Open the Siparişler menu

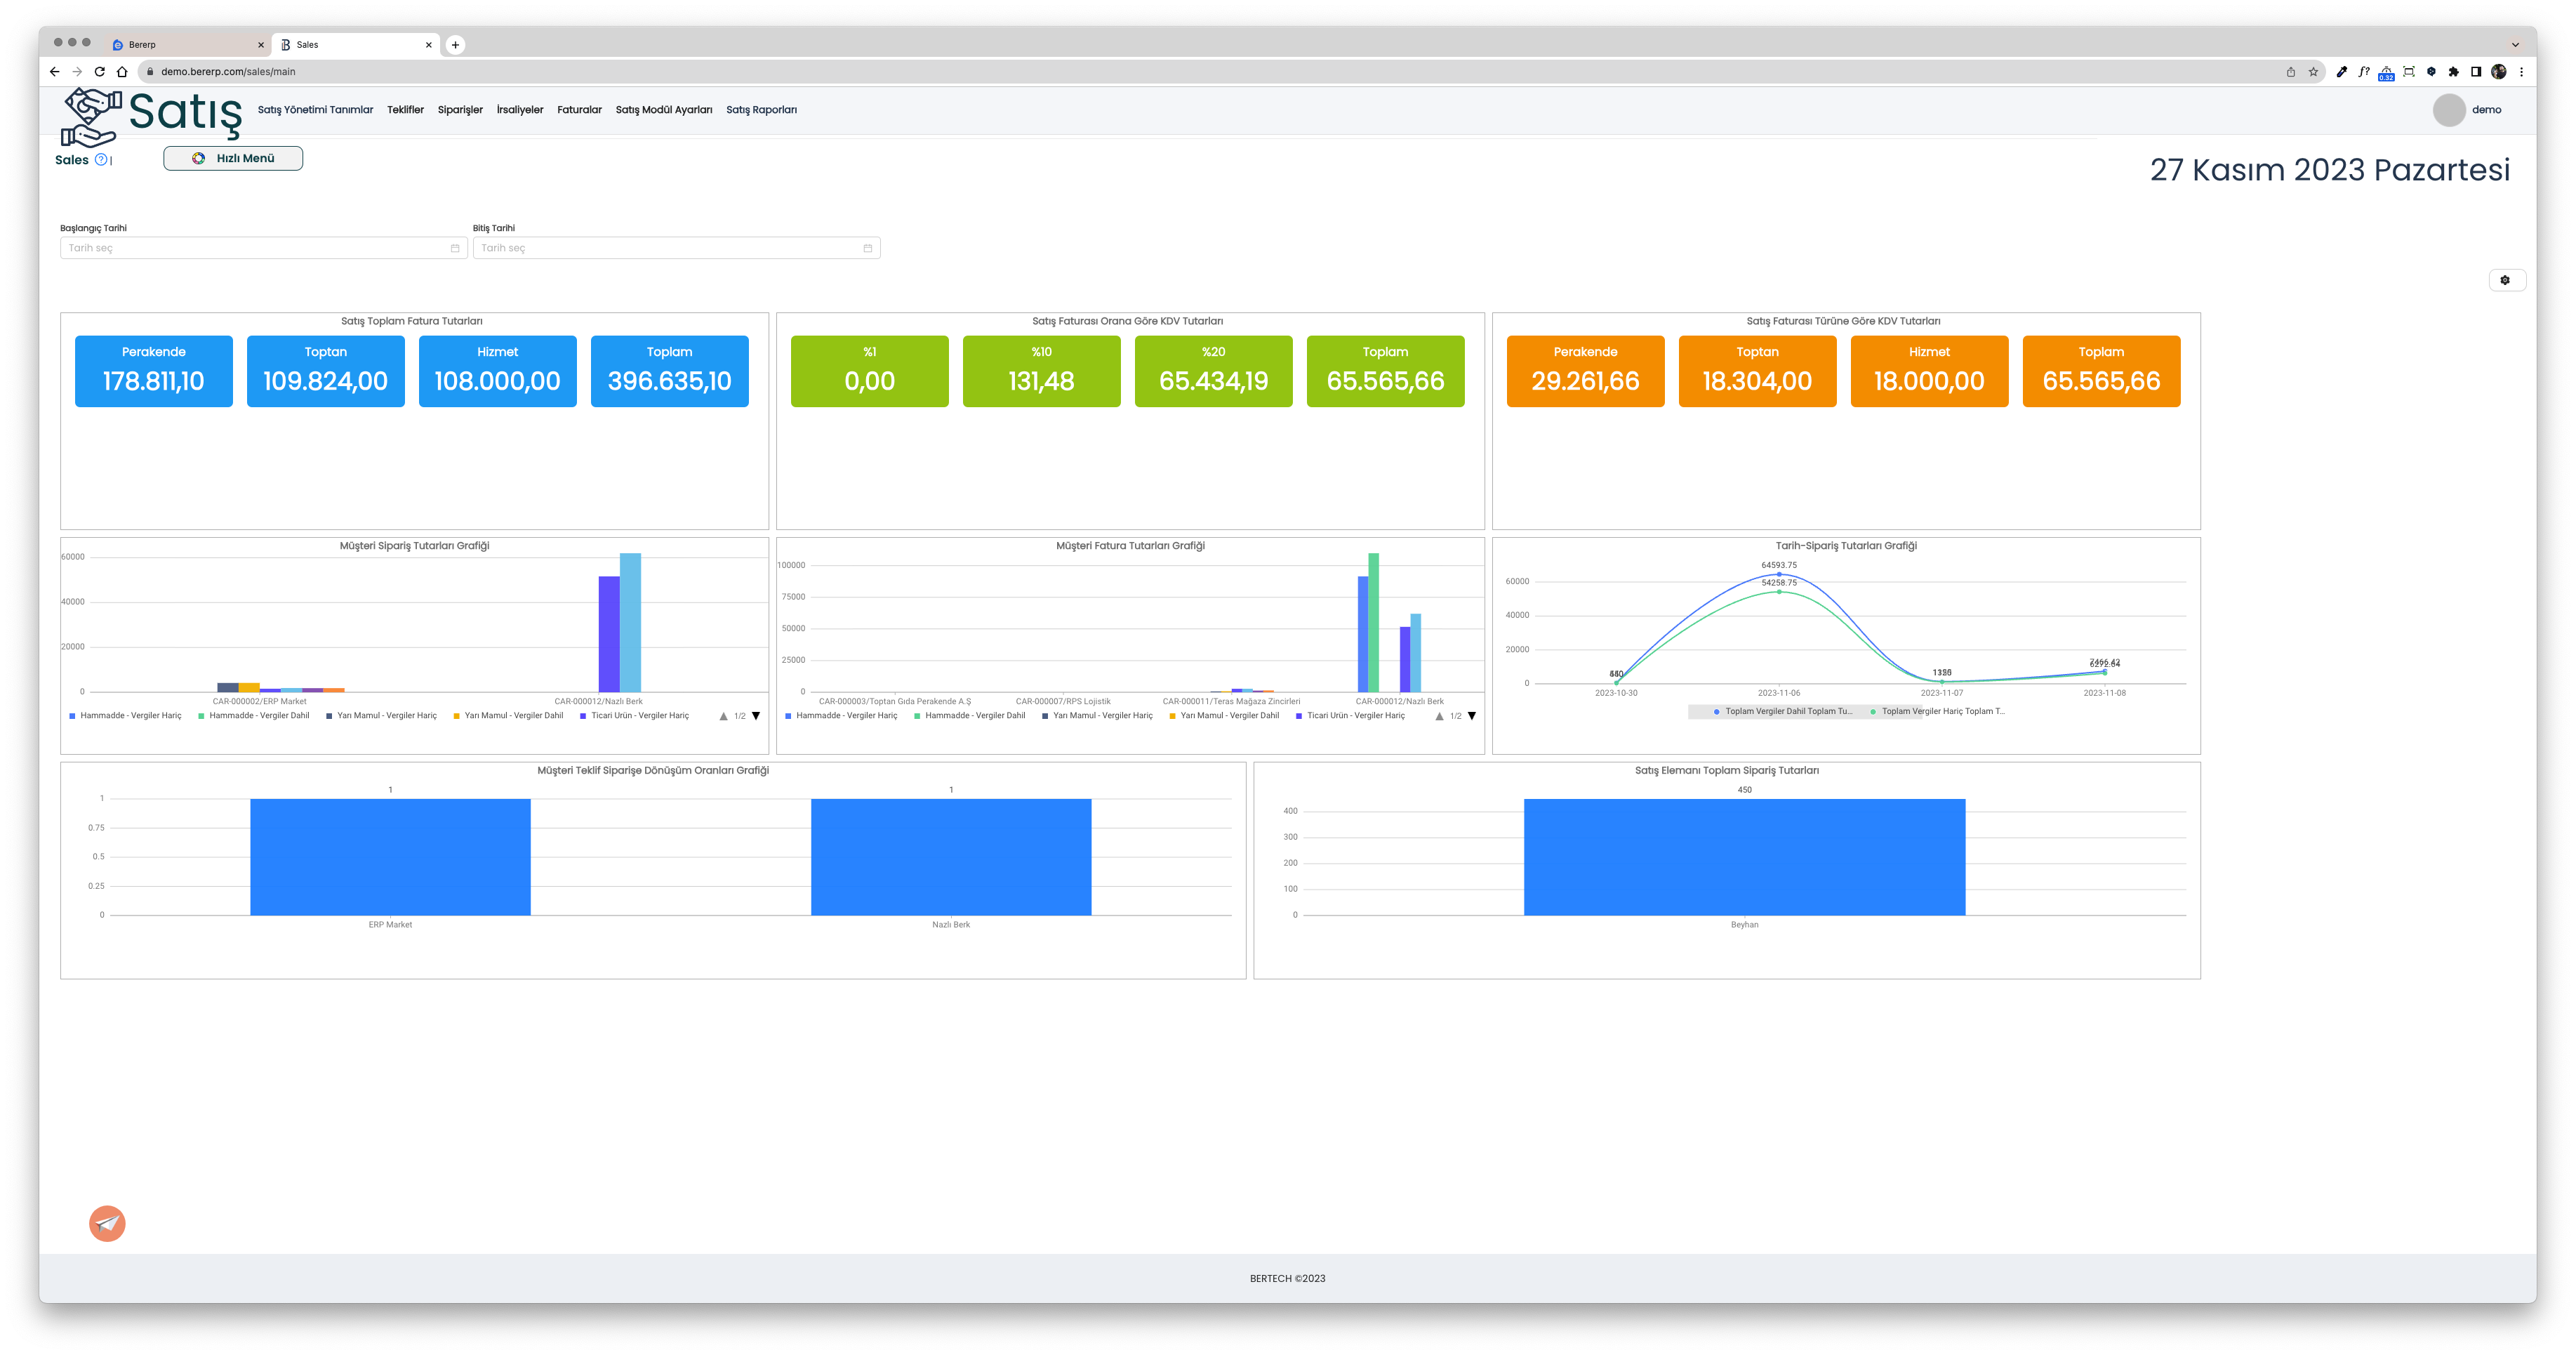[x=460, y=110]
